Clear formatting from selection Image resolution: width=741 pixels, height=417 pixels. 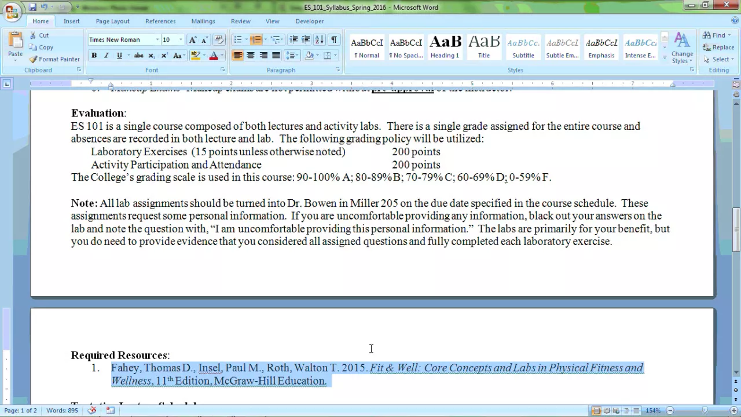[219, 39]
